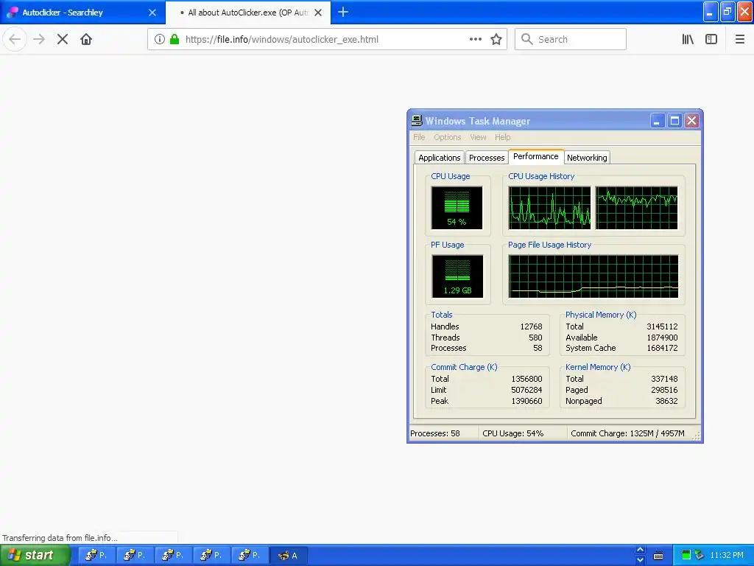Switch to the Networking tab
This screenshot has width=754, height=566.
(587, 158)
